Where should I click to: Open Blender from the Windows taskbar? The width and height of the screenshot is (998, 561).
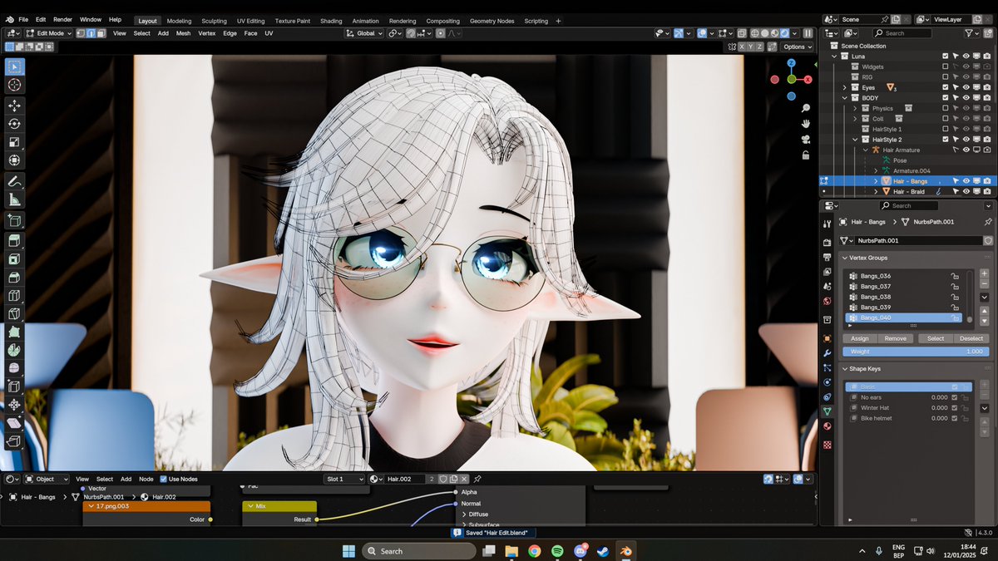pos(626,550)
